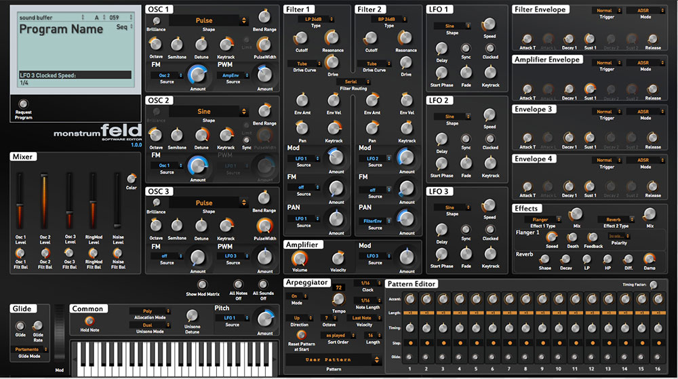Click the Unisono Detune knob
This screenshot has height=379, width=678.
(x=193, y=315)
